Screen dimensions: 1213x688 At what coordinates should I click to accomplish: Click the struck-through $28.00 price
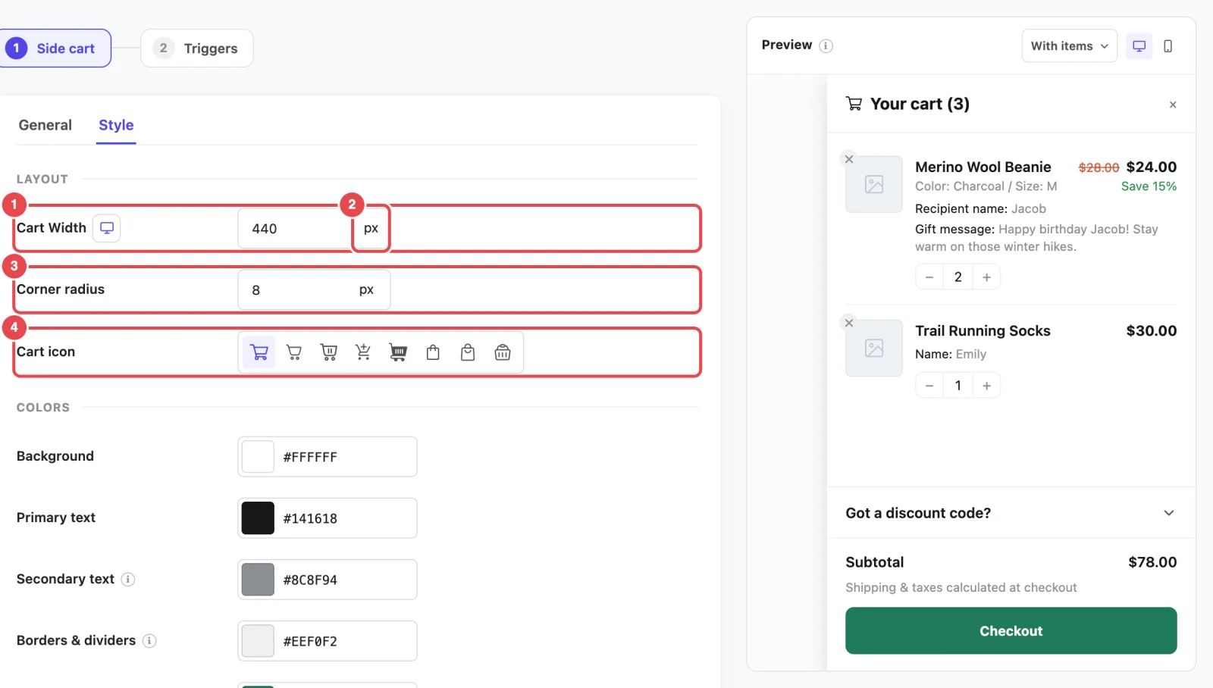pos(1099,167)
